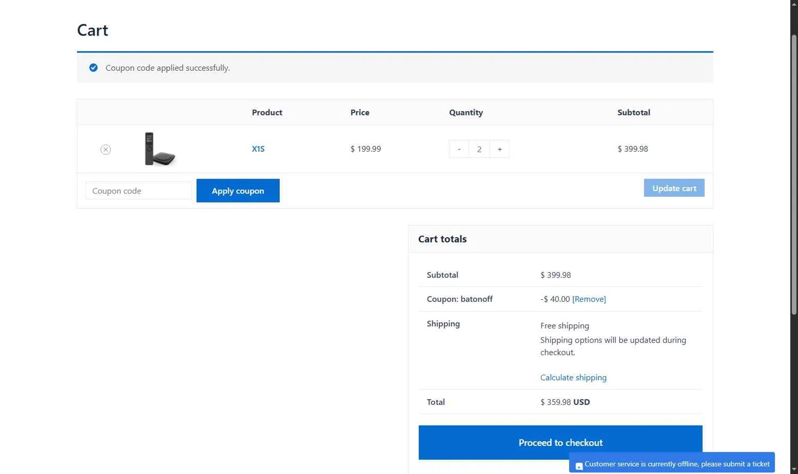Viewport: 798px width, 474px height.
Task: Open the X1S product link
Action: click(x=258, y=149)
